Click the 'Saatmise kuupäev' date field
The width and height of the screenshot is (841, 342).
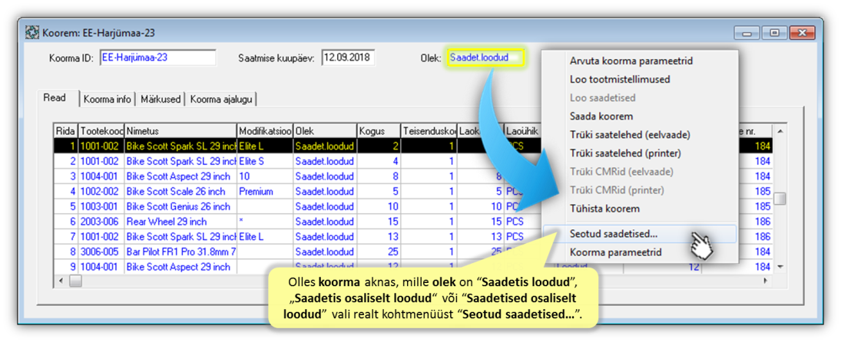pyautogui.click(x=349, y=58)
